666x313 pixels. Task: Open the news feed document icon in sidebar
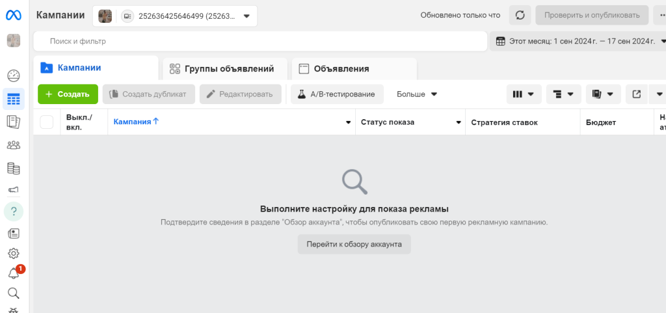14,233
